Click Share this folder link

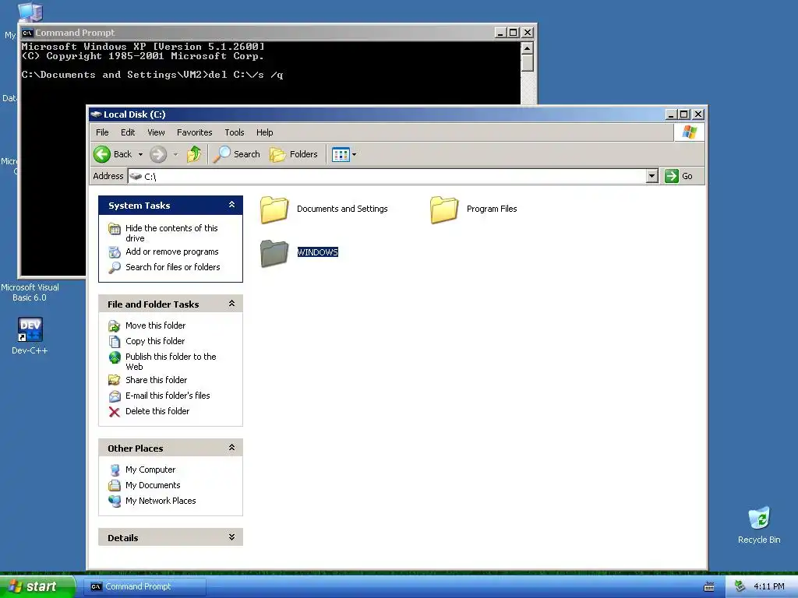pyautogui.click(x=156, y=380)
